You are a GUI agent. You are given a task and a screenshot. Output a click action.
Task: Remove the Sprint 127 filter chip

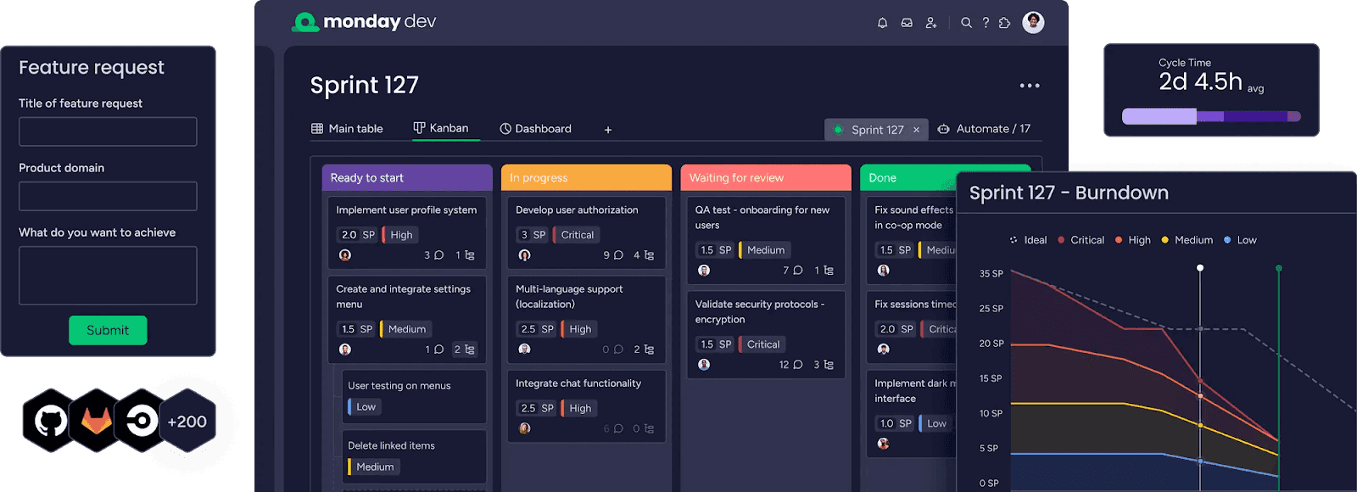tap(916, 130)
